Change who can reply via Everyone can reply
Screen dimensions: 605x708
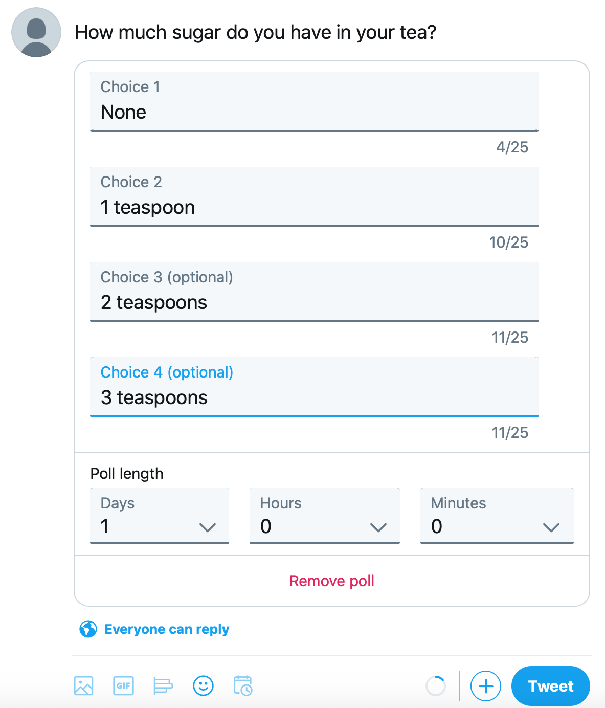pos(167,629)
